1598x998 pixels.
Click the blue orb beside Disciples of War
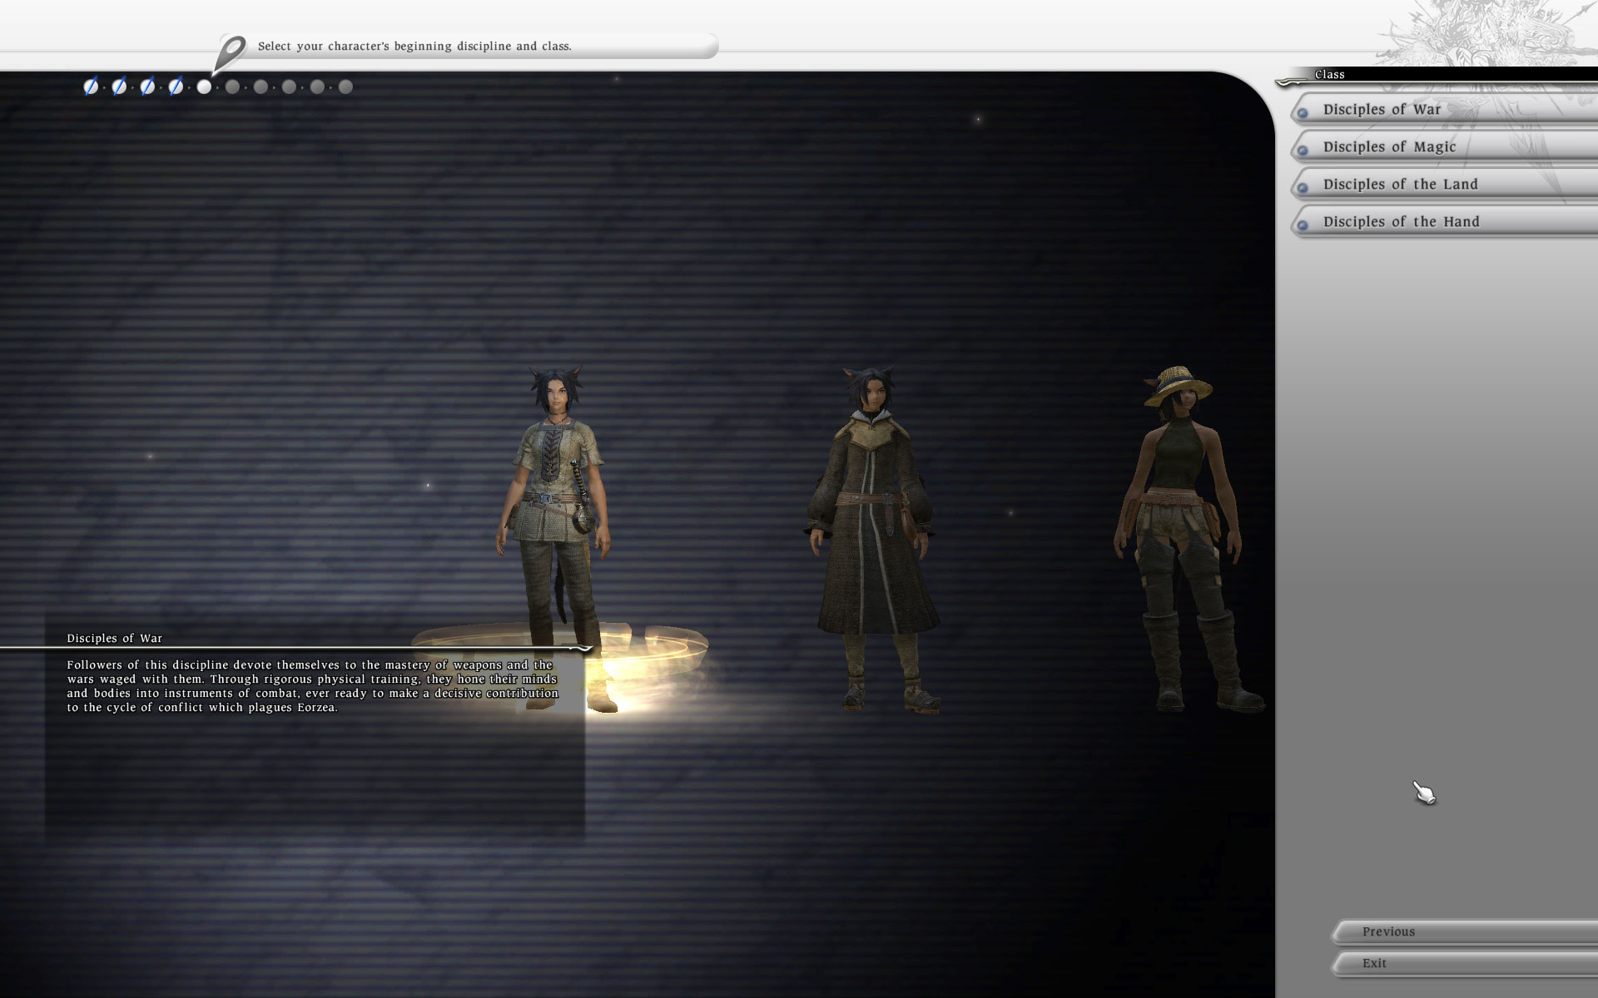1303,112
